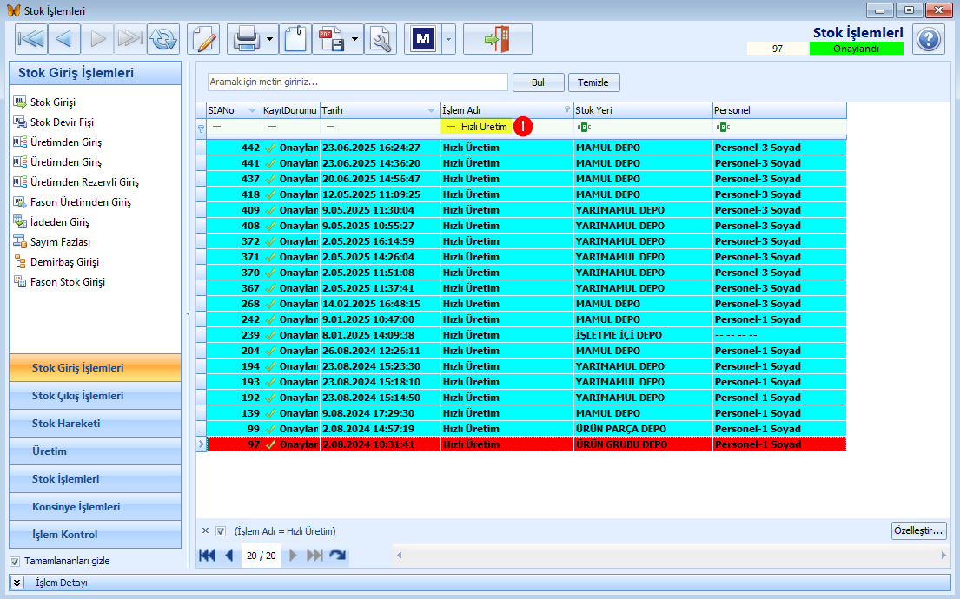Viewport: 960px width, 599px height.
Task: Click the horizontal scrollbar right arrow
Action: [x=943, y=556]
